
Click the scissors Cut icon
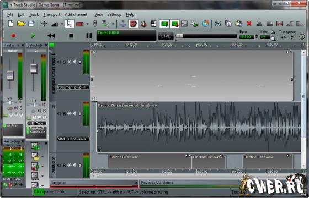218,24
